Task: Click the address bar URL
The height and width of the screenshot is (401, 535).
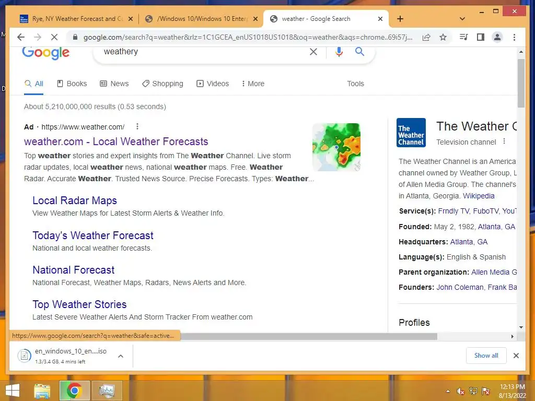Action: pos(248,37)
